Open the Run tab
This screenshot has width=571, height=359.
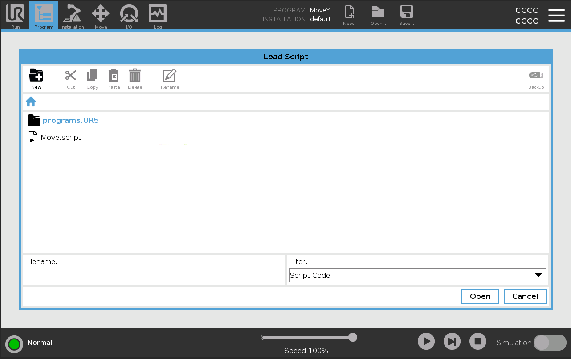pyautogui.click(x=15, y=16)
